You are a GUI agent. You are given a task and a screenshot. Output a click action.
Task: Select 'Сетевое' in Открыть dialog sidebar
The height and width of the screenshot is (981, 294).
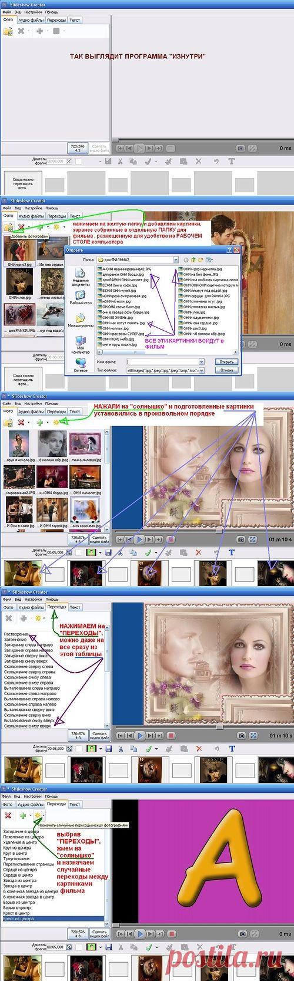click(x=81, y=366)
